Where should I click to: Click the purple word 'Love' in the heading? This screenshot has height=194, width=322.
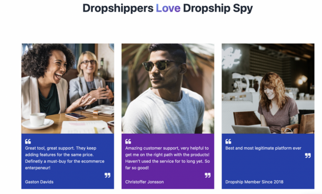tap(168, 8)
